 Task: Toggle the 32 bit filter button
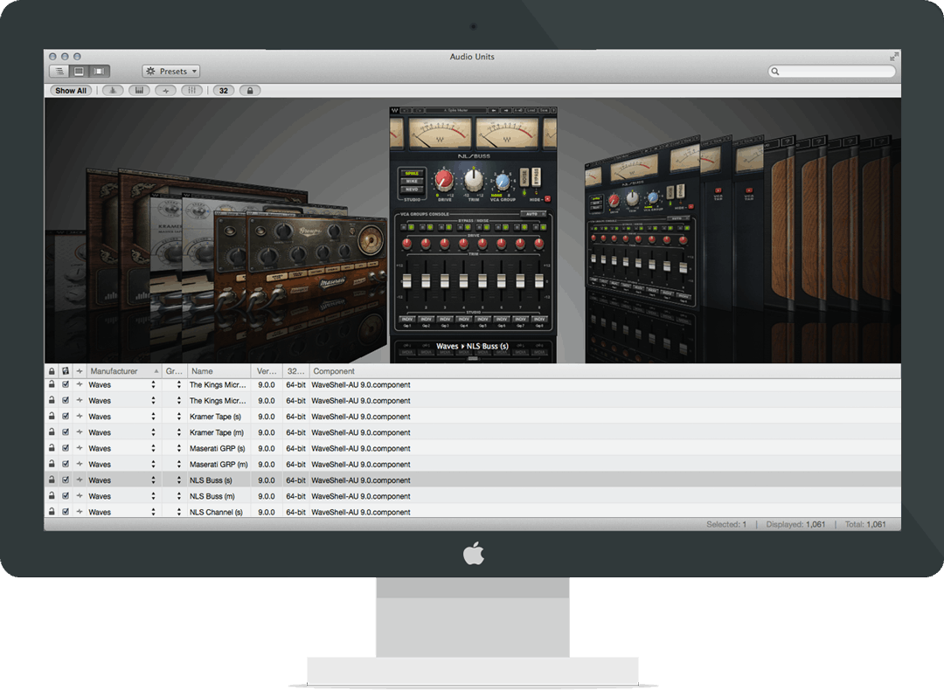(224, 90)
